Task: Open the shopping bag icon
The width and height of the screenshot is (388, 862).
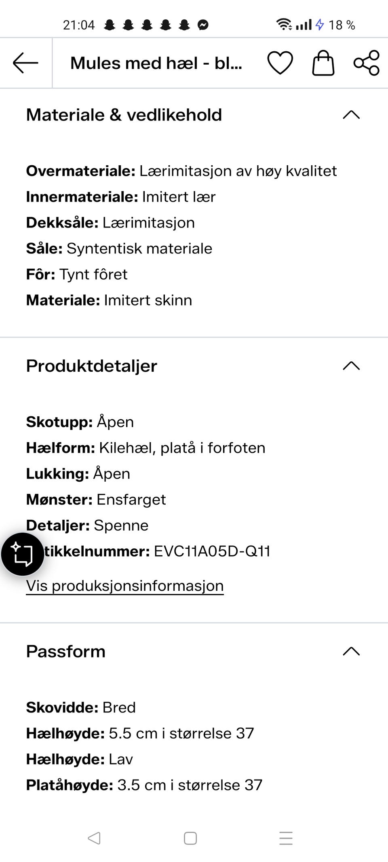Action: [x=323, y=63]
